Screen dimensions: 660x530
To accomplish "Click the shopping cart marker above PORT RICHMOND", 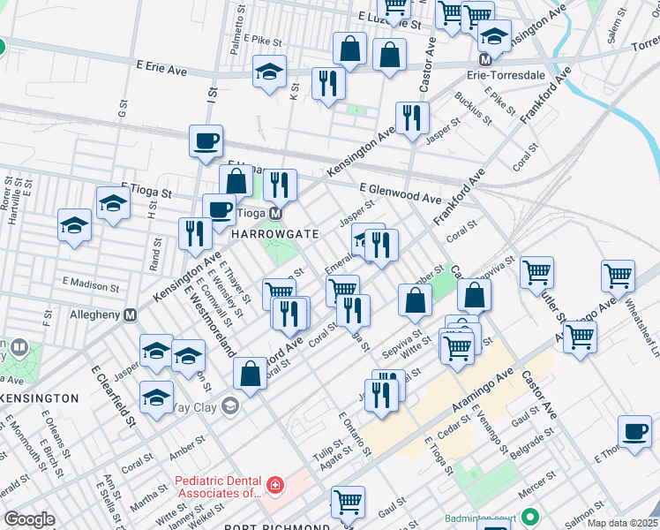I will point(349,503).
